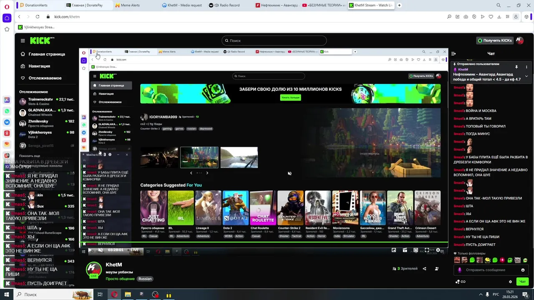
Task: Open GLADVALAKAS followed channel
Action: (x=47, y=112)
